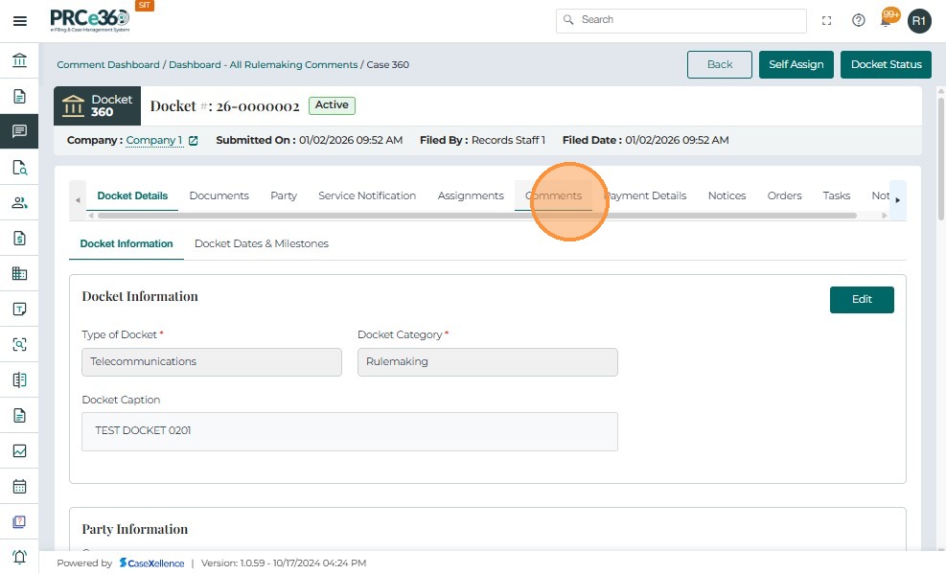
Task: Click docket number 26-0000002
Action: [258, 106]
